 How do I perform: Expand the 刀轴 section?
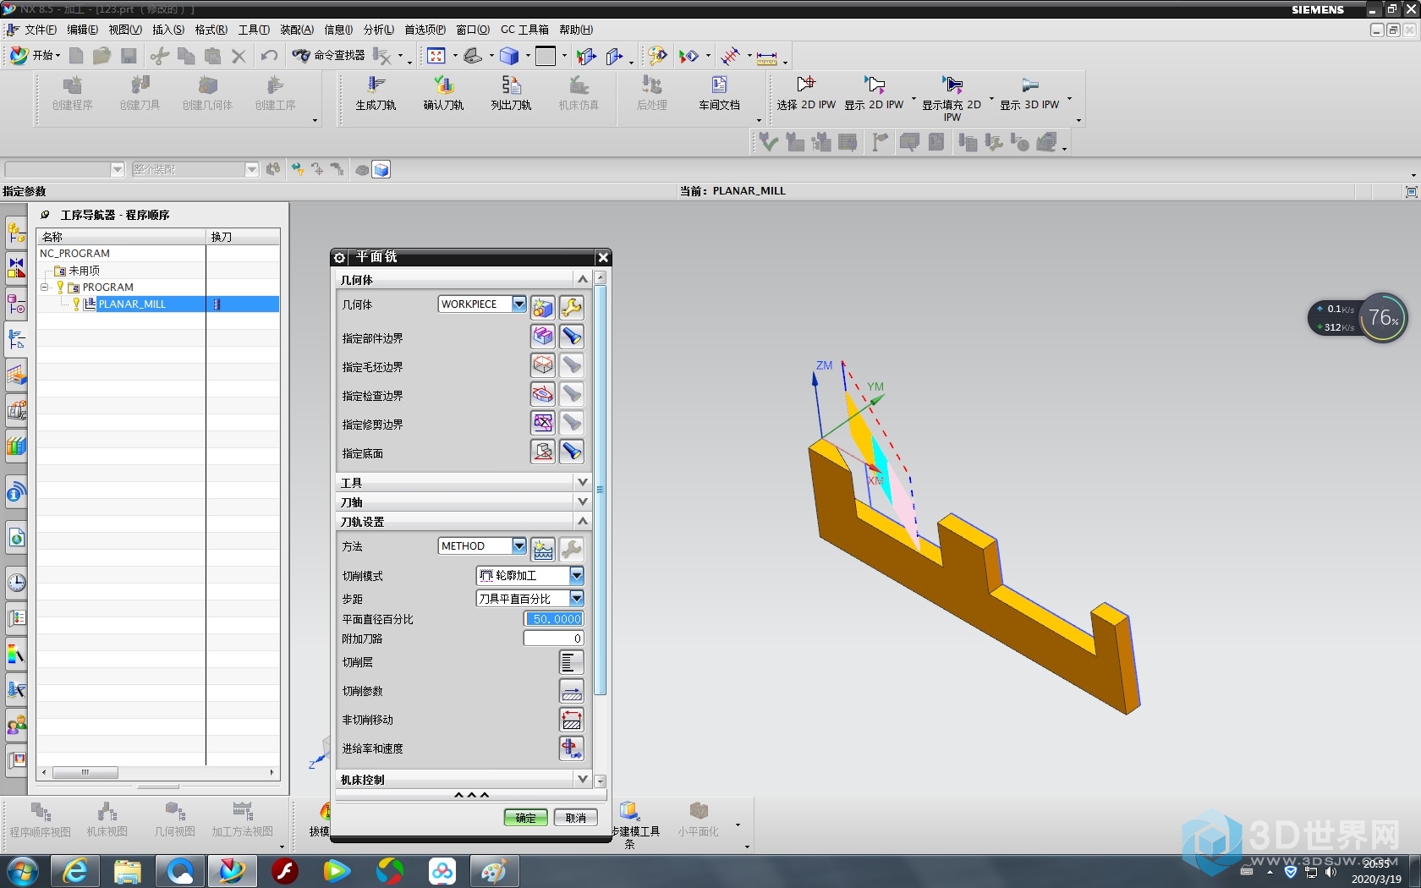[582, 502]
